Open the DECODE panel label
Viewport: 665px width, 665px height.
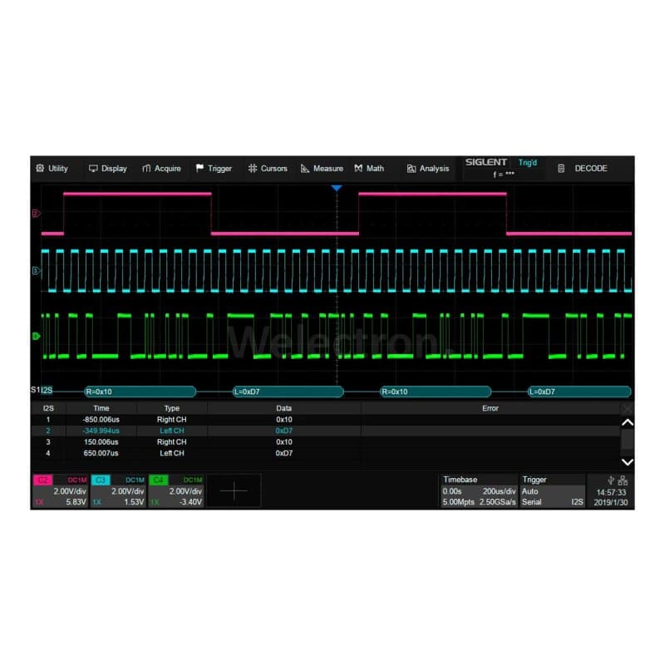click(591, 169)
